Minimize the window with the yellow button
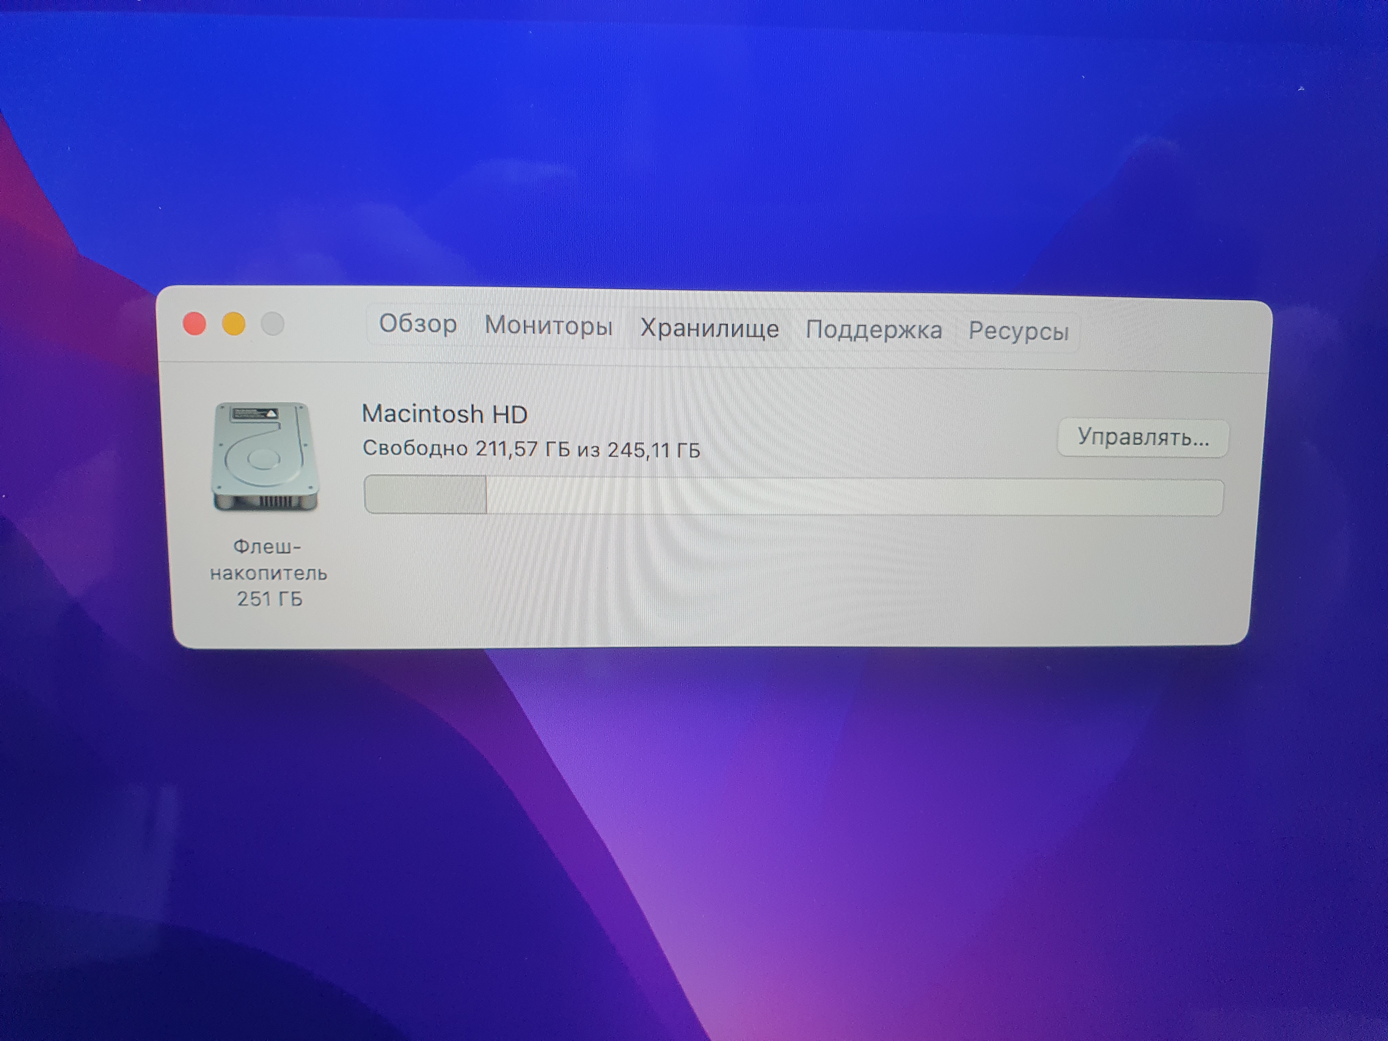 (233, 324)
